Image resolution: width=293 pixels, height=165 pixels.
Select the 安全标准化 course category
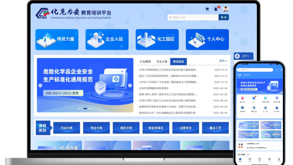click(x=156, y=128)
